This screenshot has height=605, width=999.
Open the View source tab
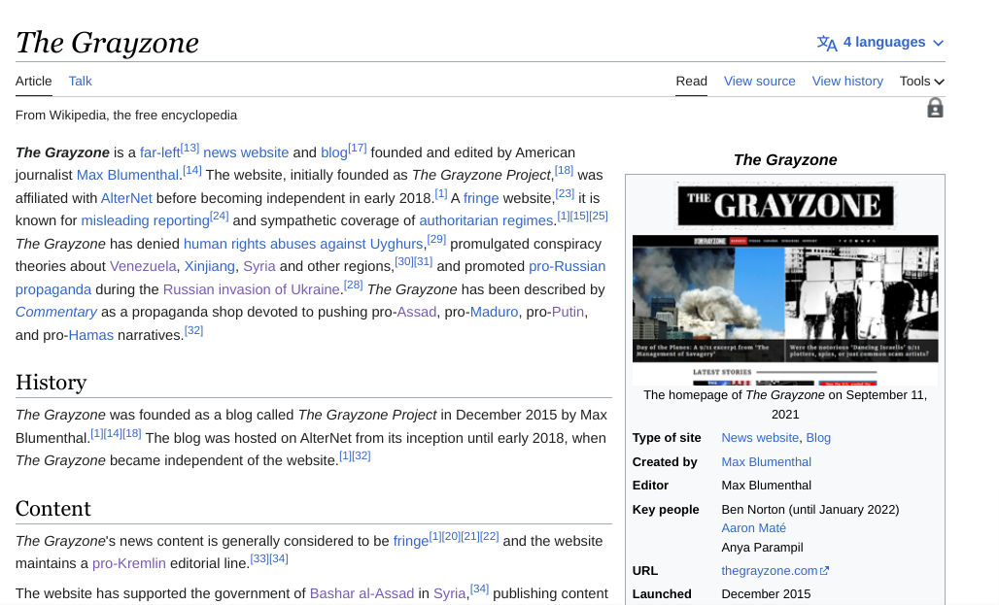tap(759, 81)
